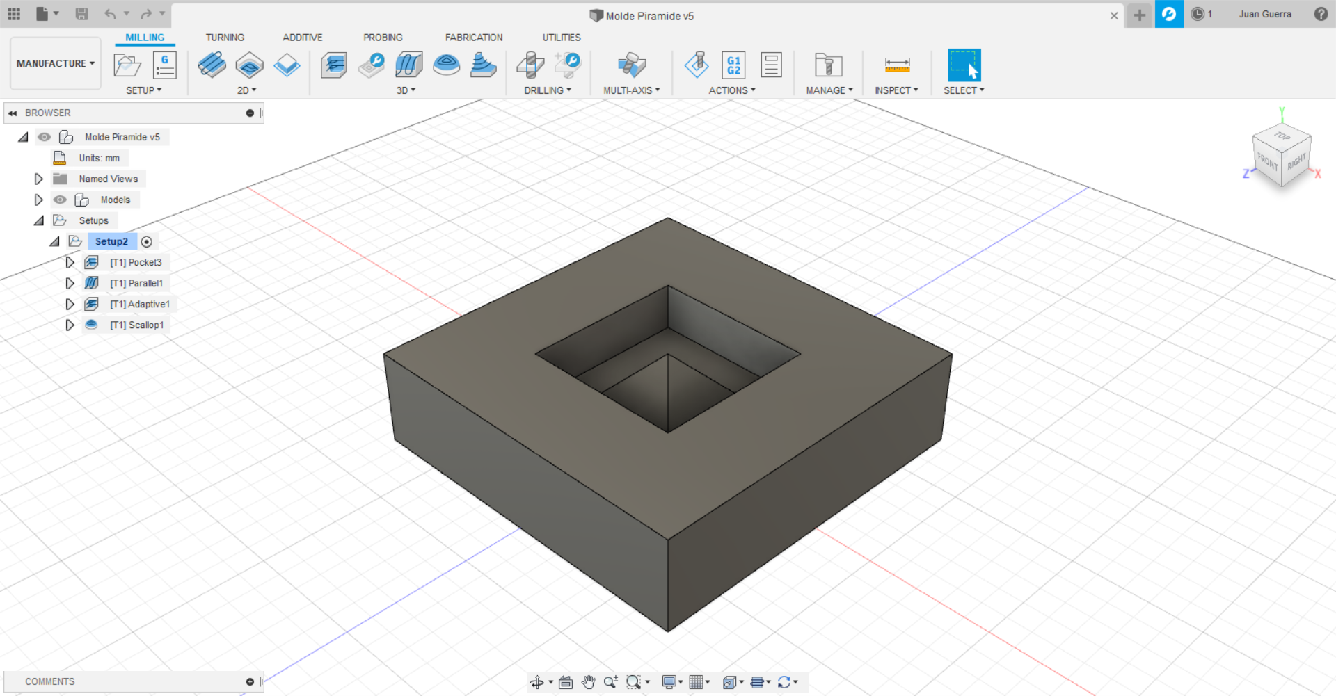
Task: Open the NC Program tool
Action: pyautogui.click(x=165, y=65)
